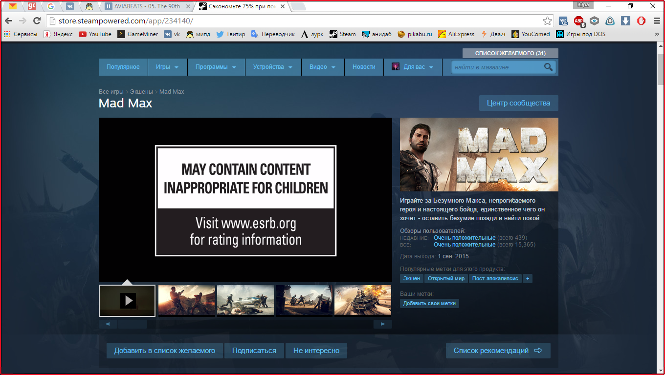
Task: Select the white car screenshot thumbnail
Action: click(245, 300)
